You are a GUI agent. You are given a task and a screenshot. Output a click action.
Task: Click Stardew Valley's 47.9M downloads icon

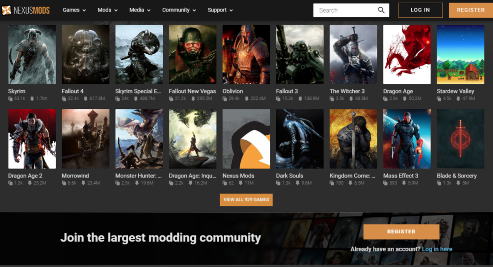[458, 99]
